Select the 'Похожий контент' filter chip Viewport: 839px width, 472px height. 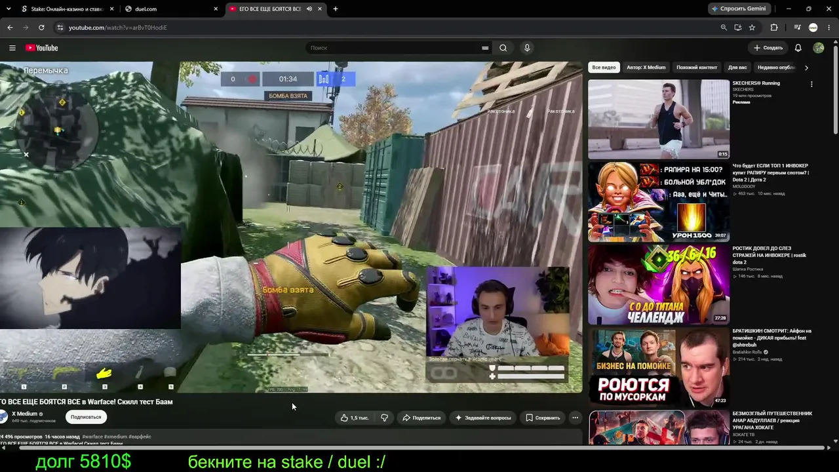[697, 68]
